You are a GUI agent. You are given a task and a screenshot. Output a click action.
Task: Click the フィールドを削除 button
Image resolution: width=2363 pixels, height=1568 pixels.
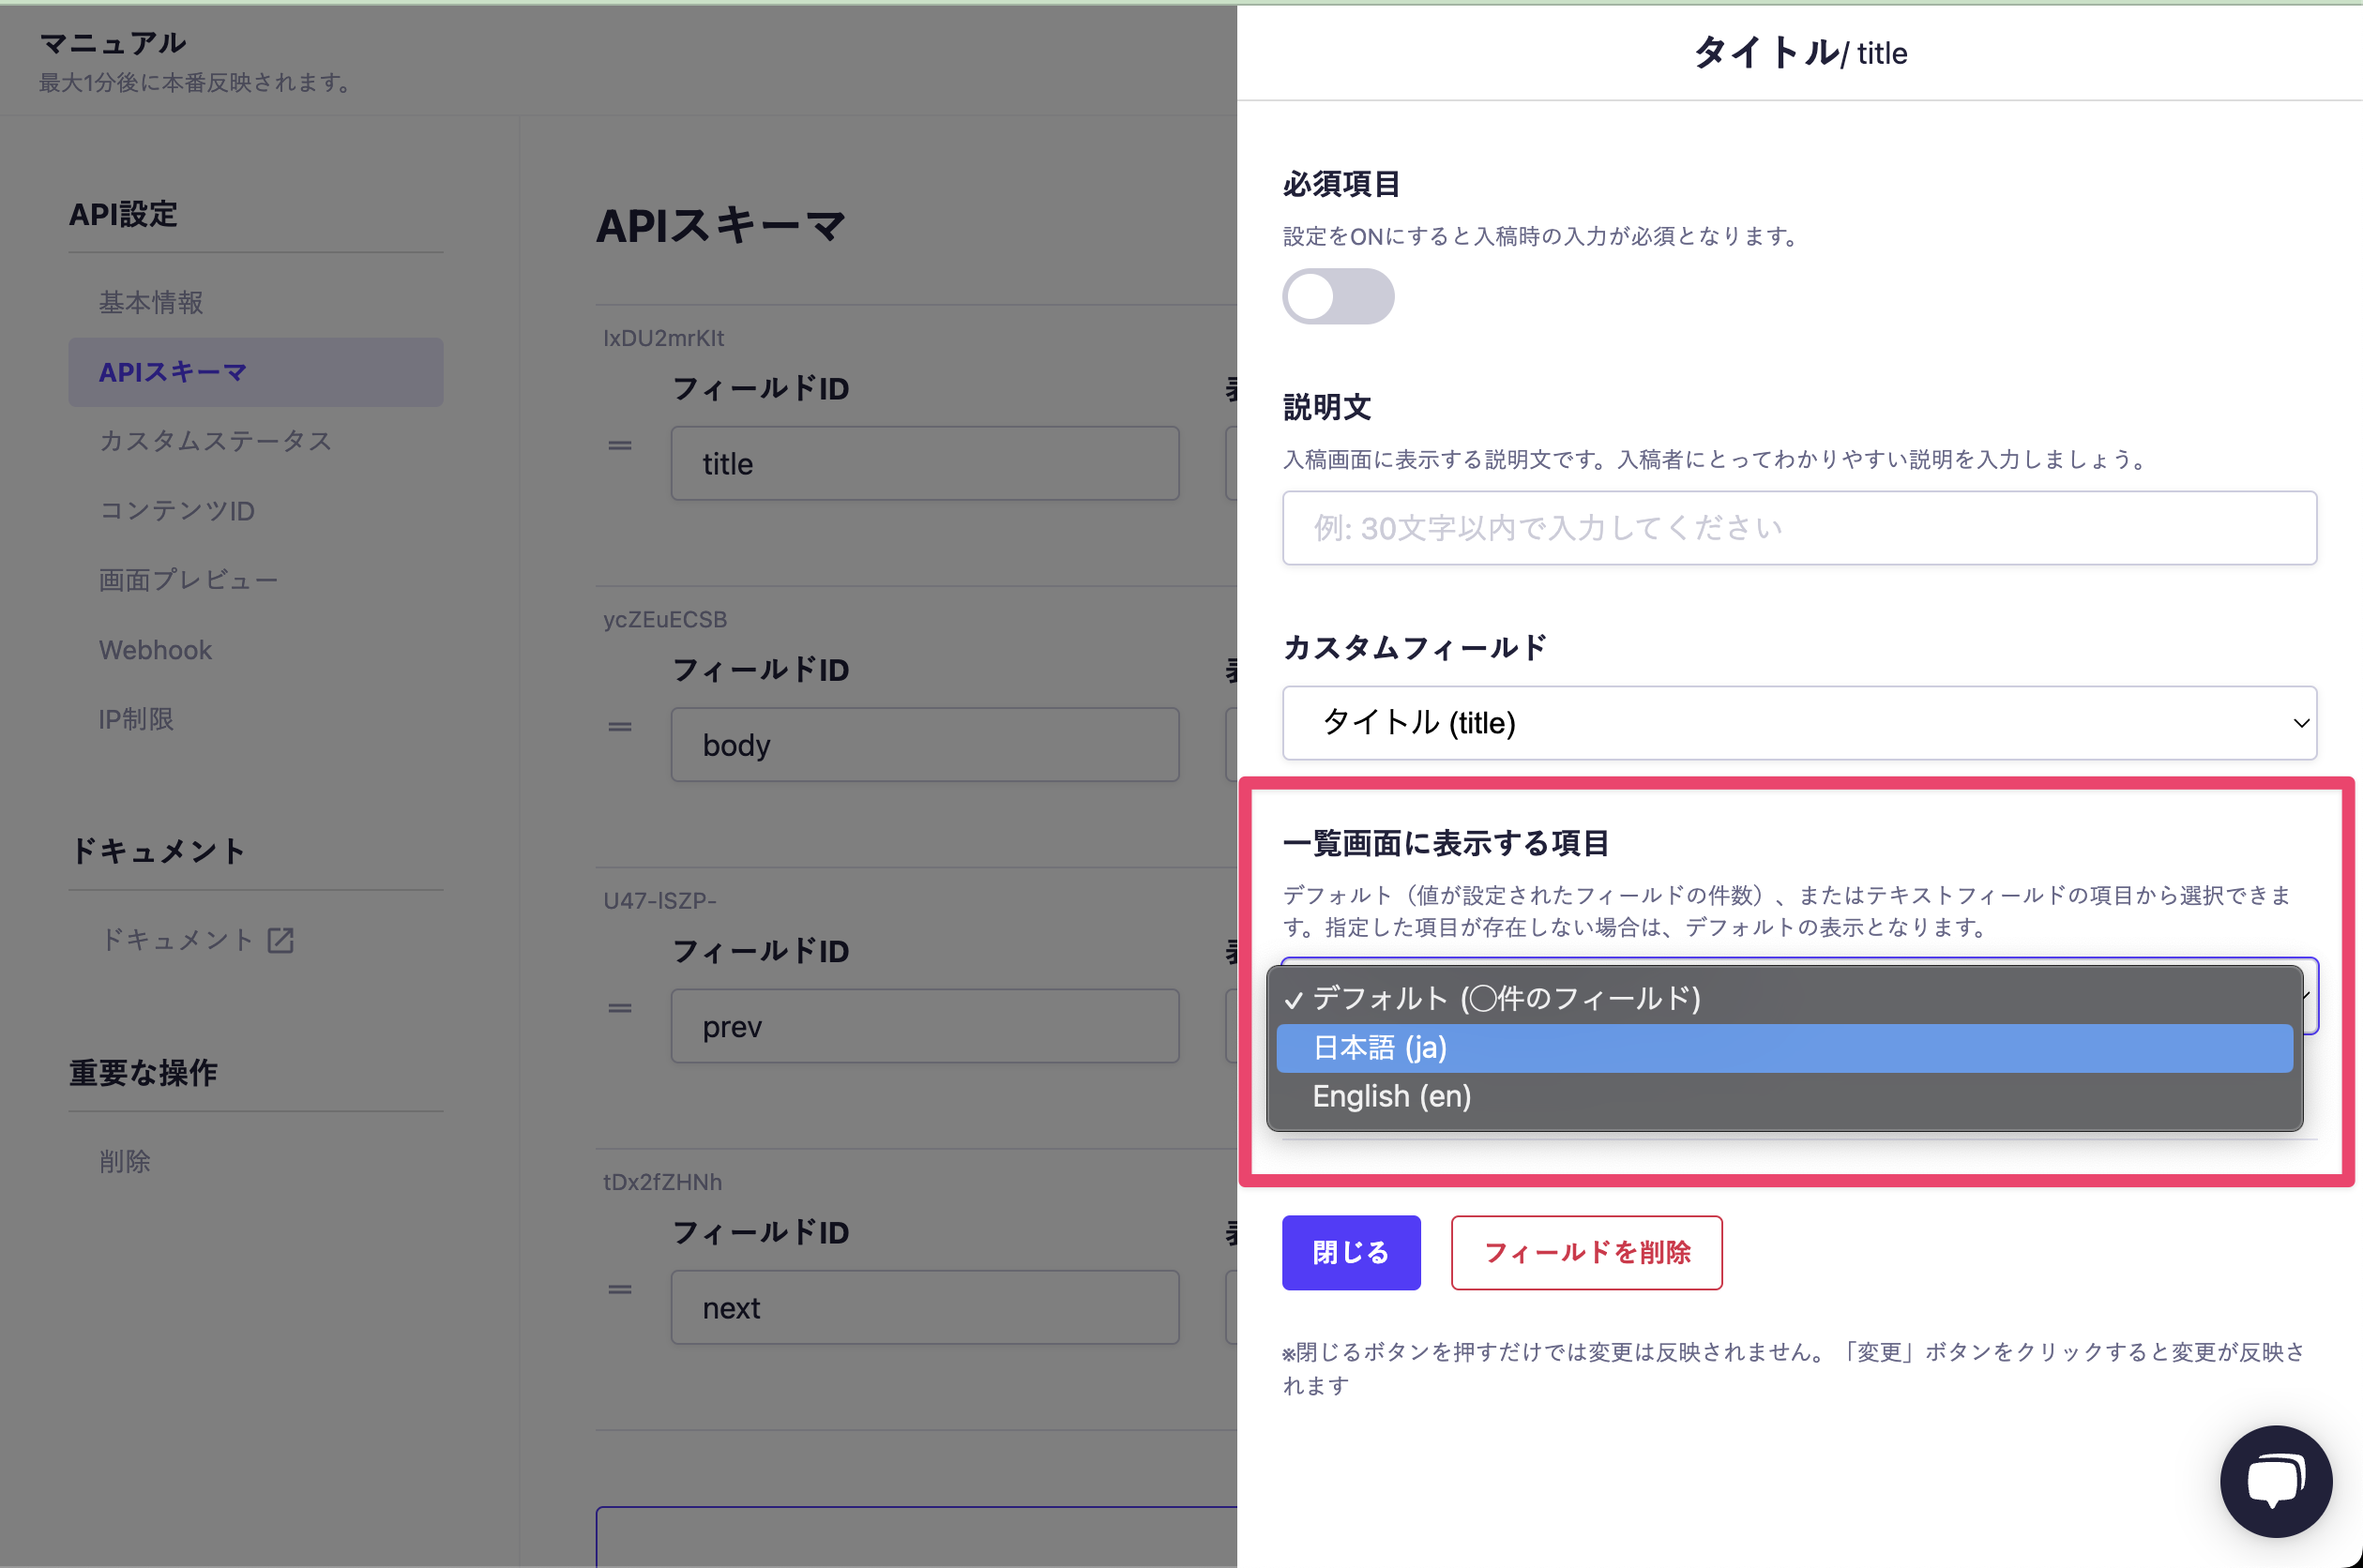[x=1586, y=1252]
